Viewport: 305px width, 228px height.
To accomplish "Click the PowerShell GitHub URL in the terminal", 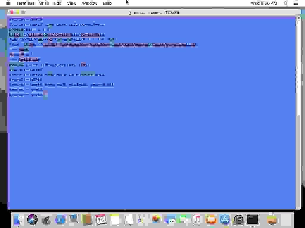I will (57, 34).
